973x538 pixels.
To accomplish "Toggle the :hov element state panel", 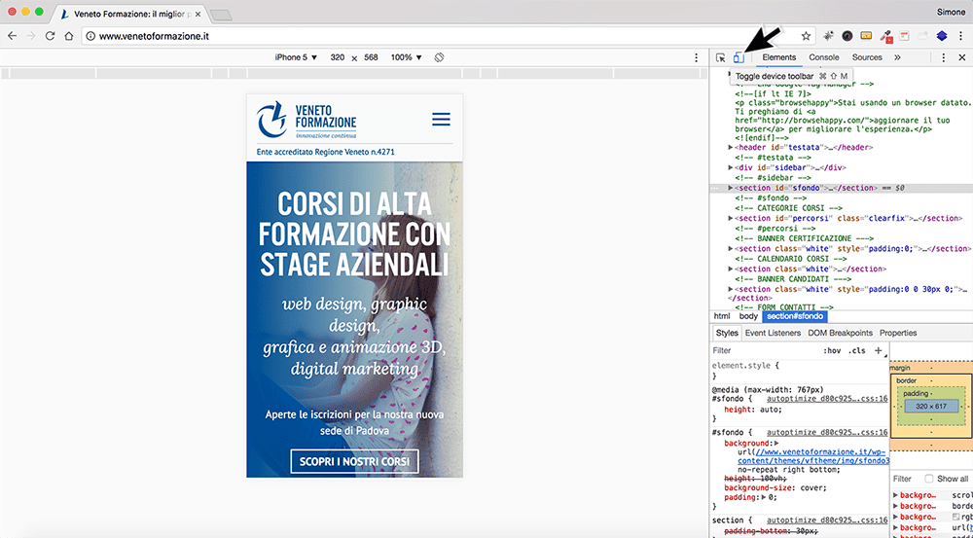I will click(832, 350).
